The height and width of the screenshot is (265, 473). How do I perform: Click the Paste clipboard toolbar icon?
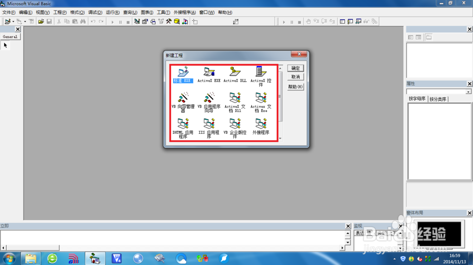coord(75,21)
